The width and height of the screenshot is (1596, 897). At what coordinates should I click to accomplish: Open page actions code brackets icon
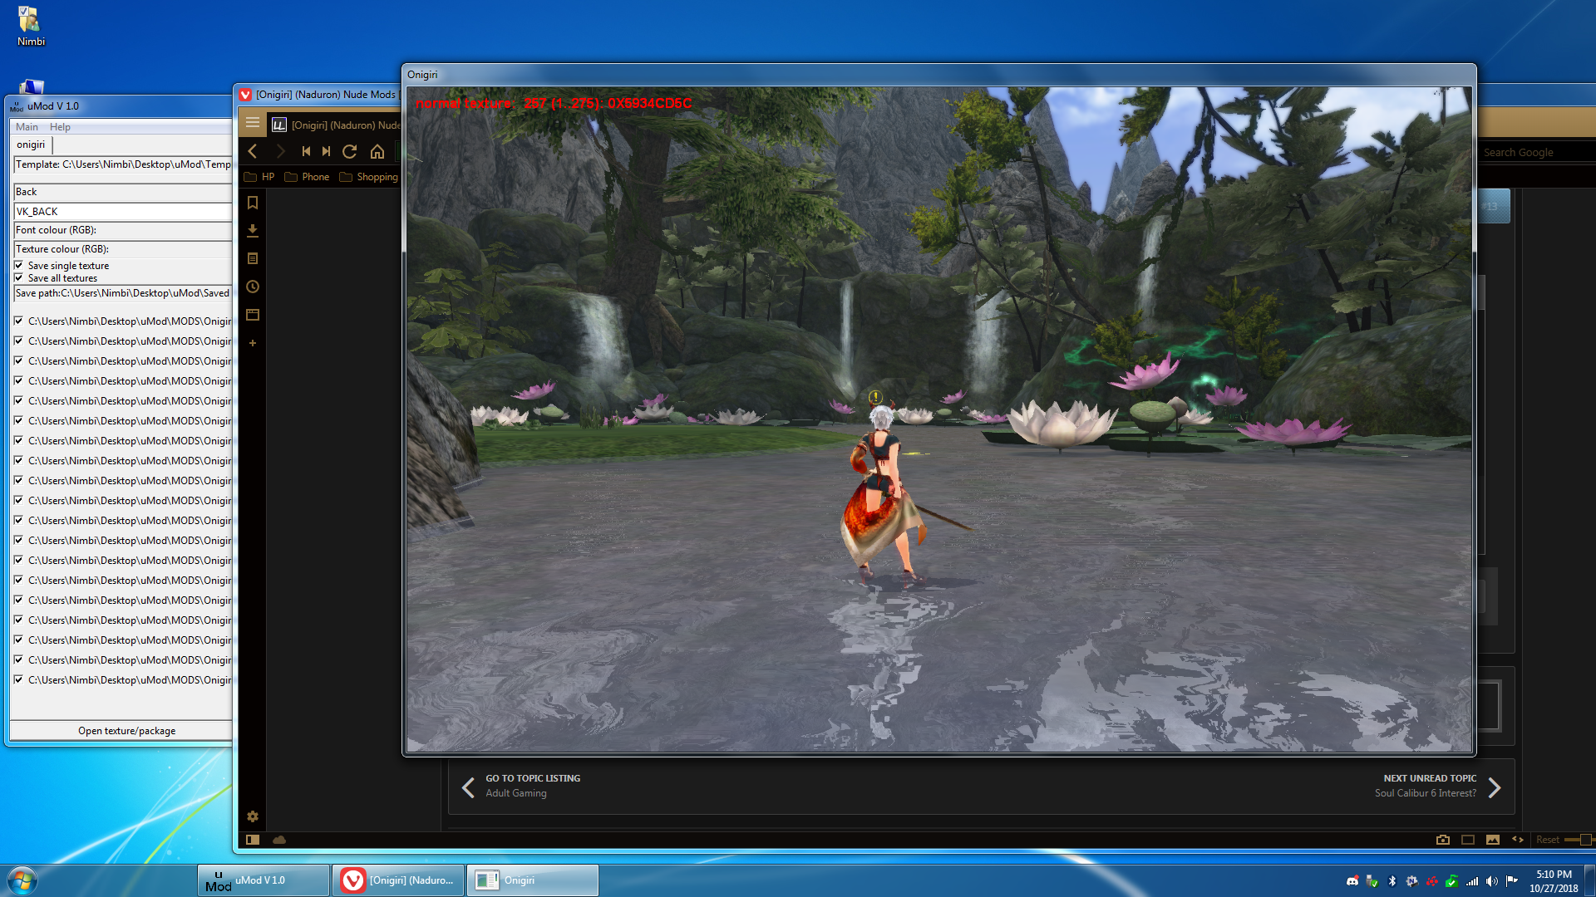click(1518, 840)
